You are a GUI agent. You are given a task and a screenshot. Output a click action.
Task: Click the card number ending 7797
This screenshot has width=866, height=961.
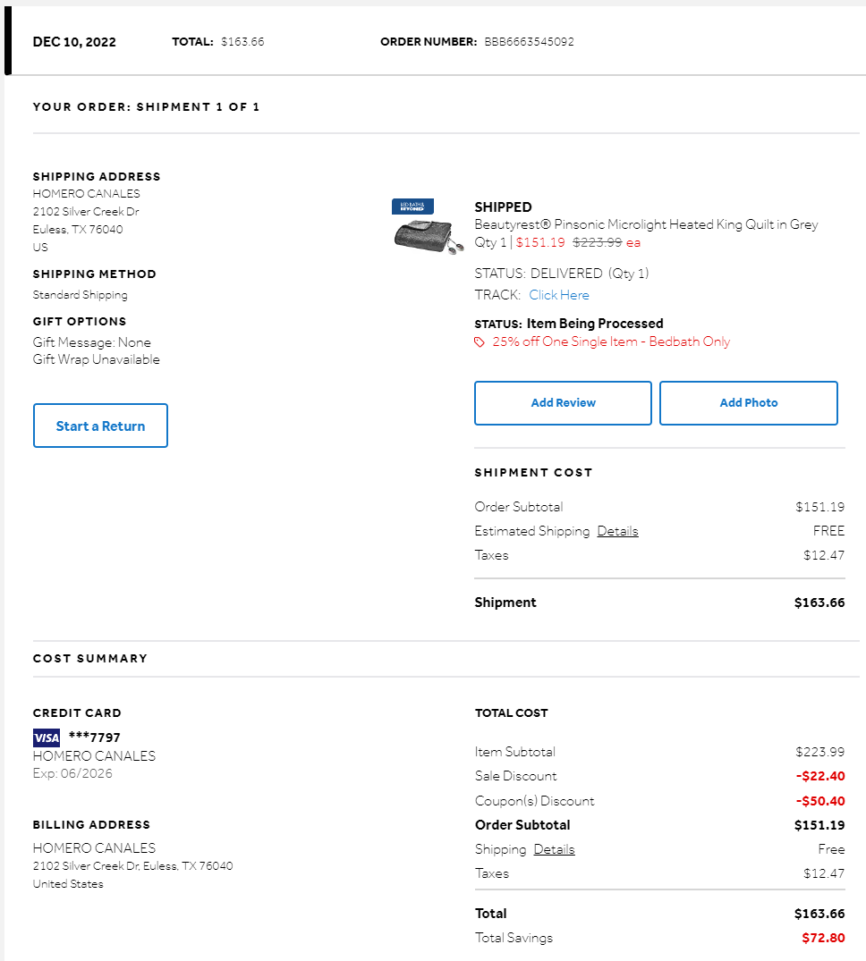click(x=95, y=737)
